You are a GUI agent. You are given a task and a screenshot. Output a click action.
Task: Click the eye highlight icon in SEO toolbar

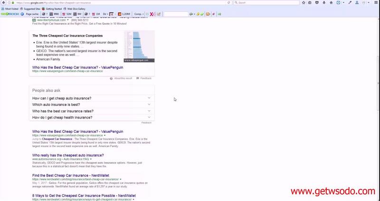191,14
